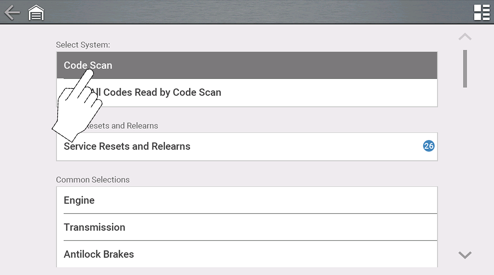Click the gray scrollbar thumb
494x275 pixels.
(x=465, y=68)
